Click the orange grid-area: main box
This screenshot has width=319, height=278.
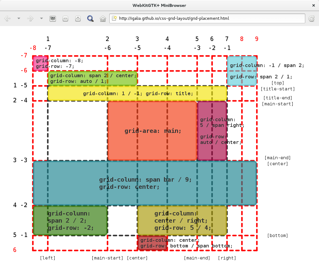coord(152,131)
